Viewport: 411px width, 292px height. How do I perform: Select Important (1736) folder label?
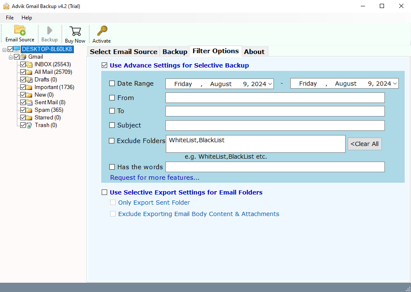coord(54,87)
